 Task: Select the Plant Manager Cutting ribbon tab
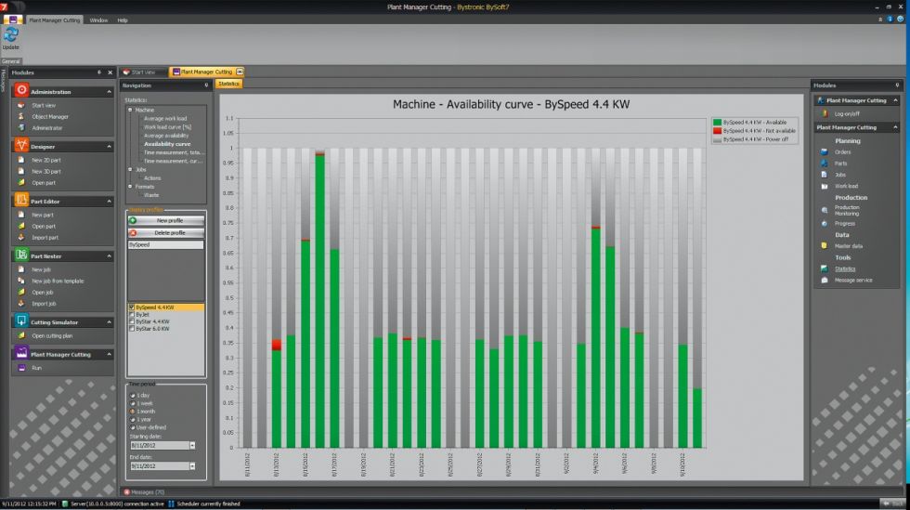coord(55,20)
